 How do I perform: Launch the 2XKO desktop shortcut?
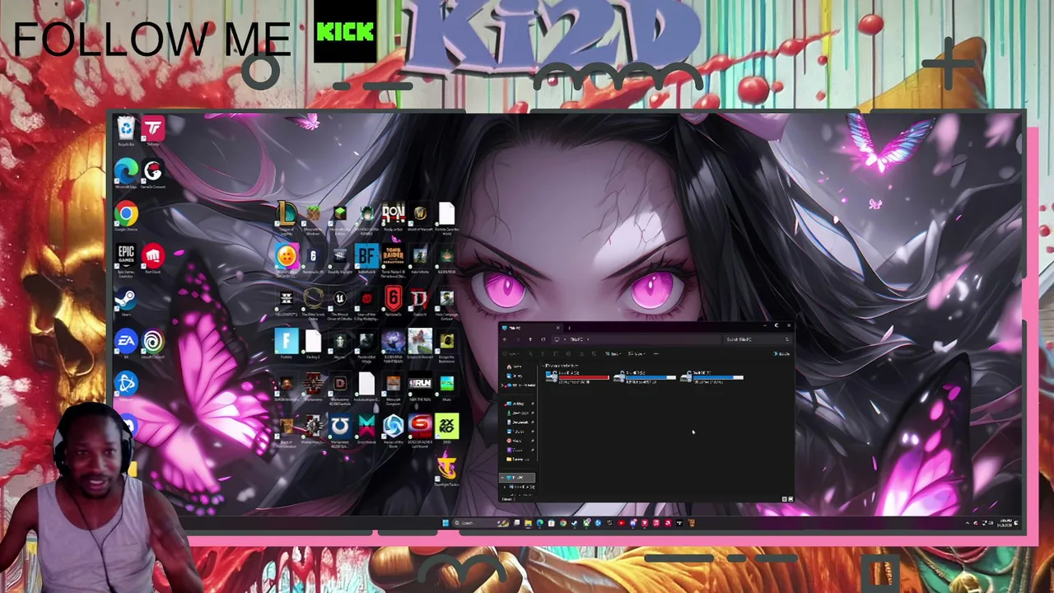446,429
